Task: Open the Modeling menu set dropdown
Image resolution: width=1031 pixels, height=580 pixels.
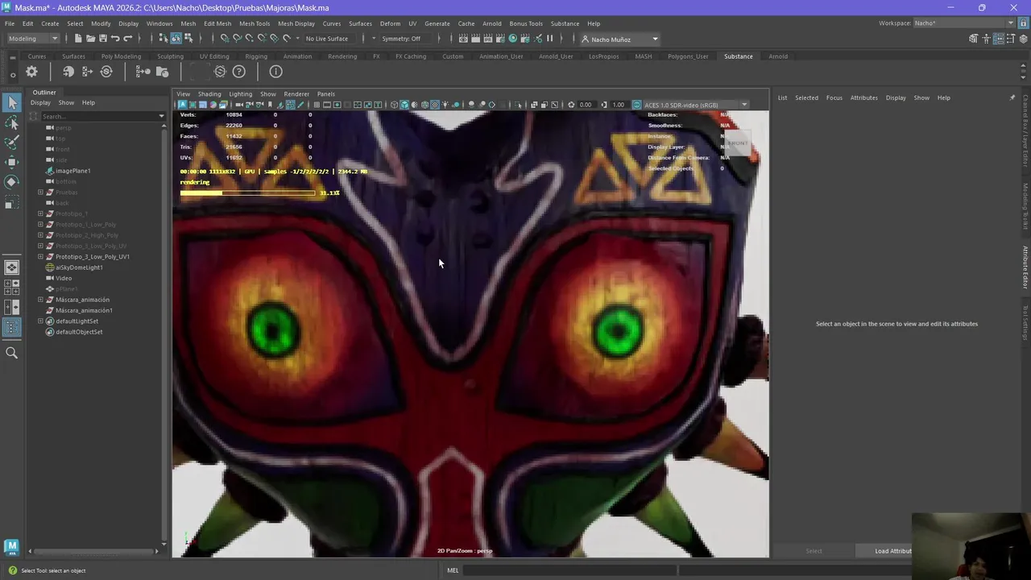Action: pyautogui.click(x=32, y=39)
